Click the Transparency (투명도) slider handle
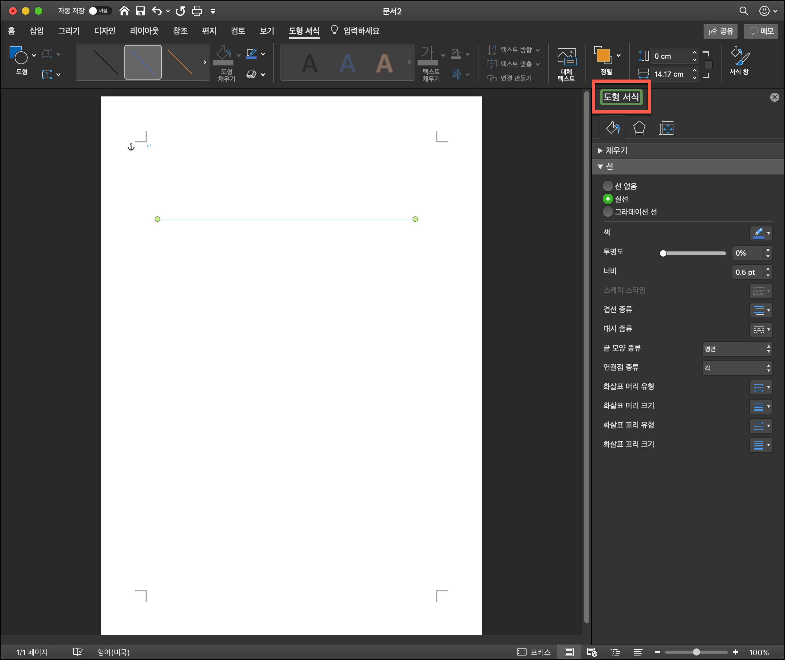Viewport: 785px width, 660px height. point(663,253)
